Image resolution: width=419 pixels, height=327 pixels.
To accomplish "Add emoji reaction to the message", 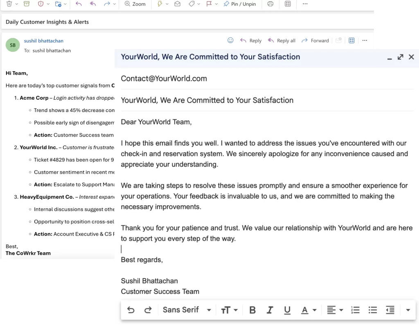I will pos(230,40).
